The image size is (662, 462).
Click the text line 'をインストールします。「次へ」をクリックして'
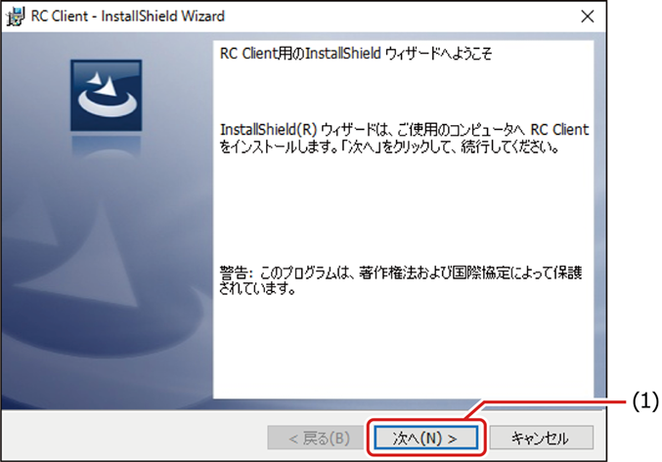click(x=389, y=147)
